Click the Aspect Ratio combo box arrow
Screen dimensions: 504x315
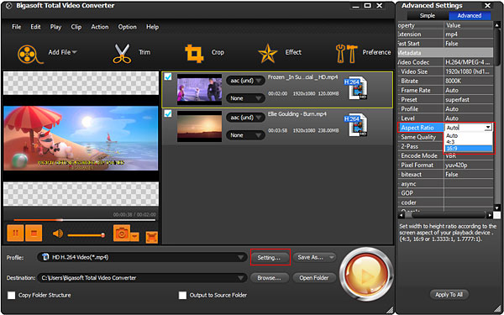pos(488,128)
